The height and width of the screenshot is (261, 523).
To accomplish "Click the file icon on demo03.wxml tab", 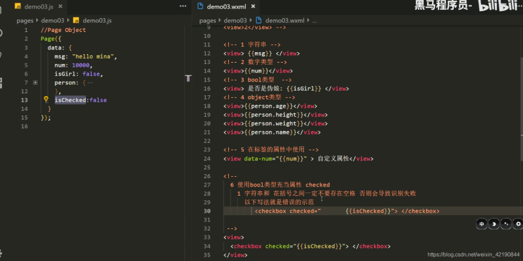I will click(200, 6).
